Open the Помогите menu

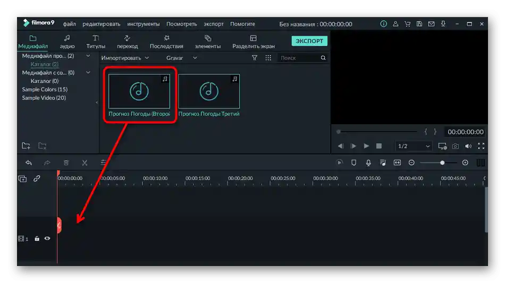pyautogui.click(x=242, y=24)
